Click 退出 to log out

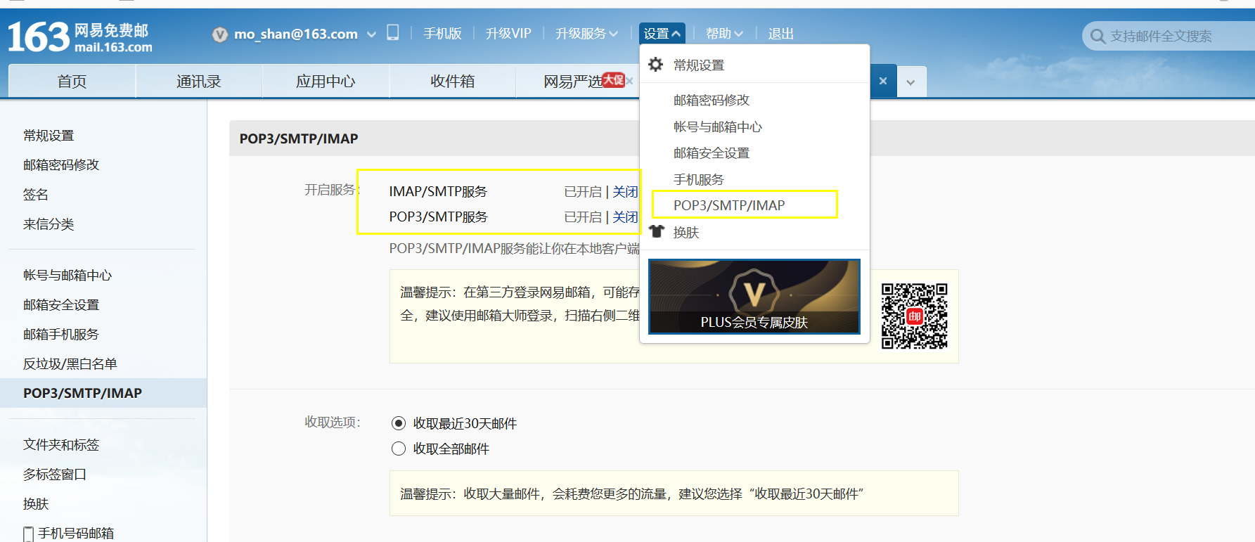(780, 33)
